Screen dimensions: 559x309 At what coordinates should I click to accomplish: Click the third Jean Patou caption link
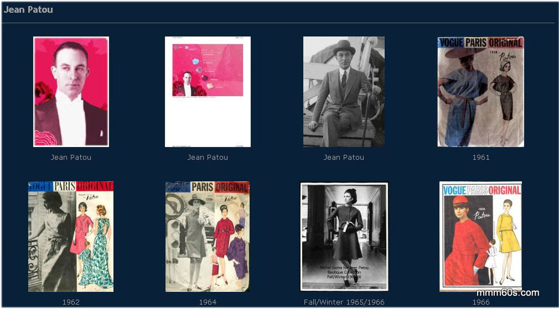coord(344,157)
